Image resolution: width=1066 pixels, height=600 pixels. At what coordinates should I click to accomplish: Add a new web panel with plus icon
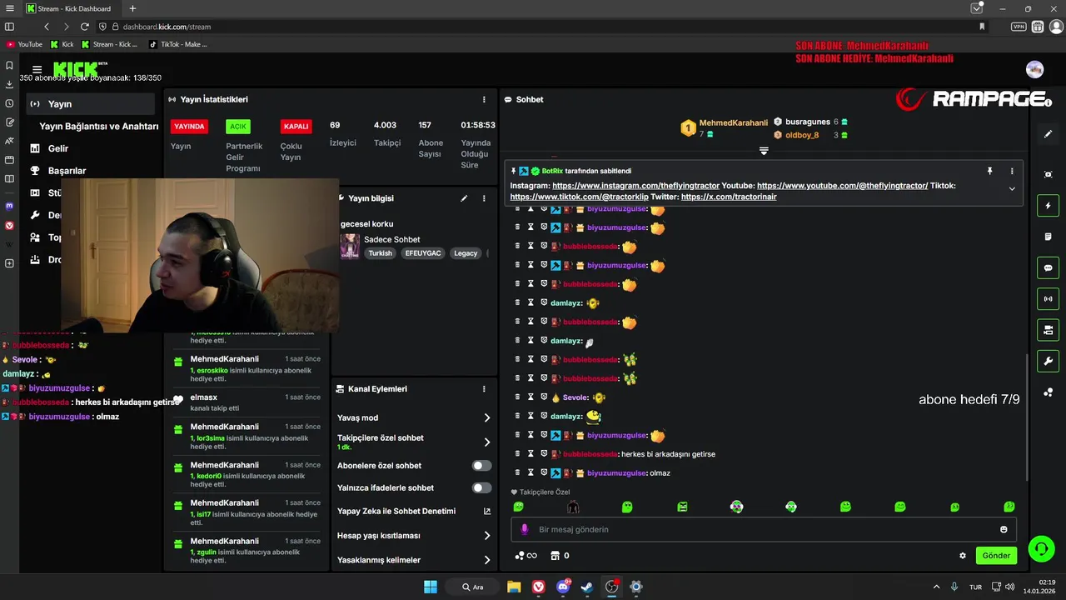click(9, 263)
